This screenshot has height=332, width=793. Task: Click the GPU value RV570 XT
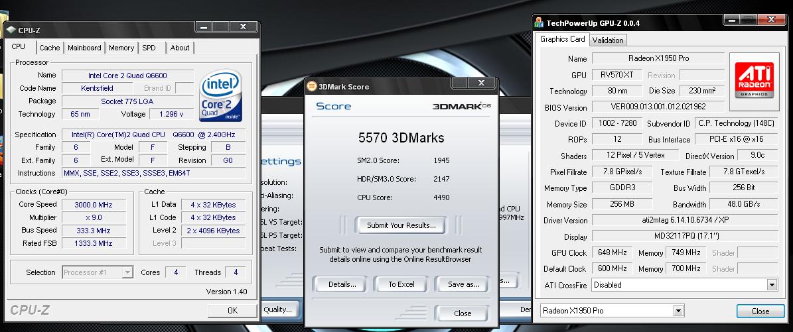click(x=617, y=75)
